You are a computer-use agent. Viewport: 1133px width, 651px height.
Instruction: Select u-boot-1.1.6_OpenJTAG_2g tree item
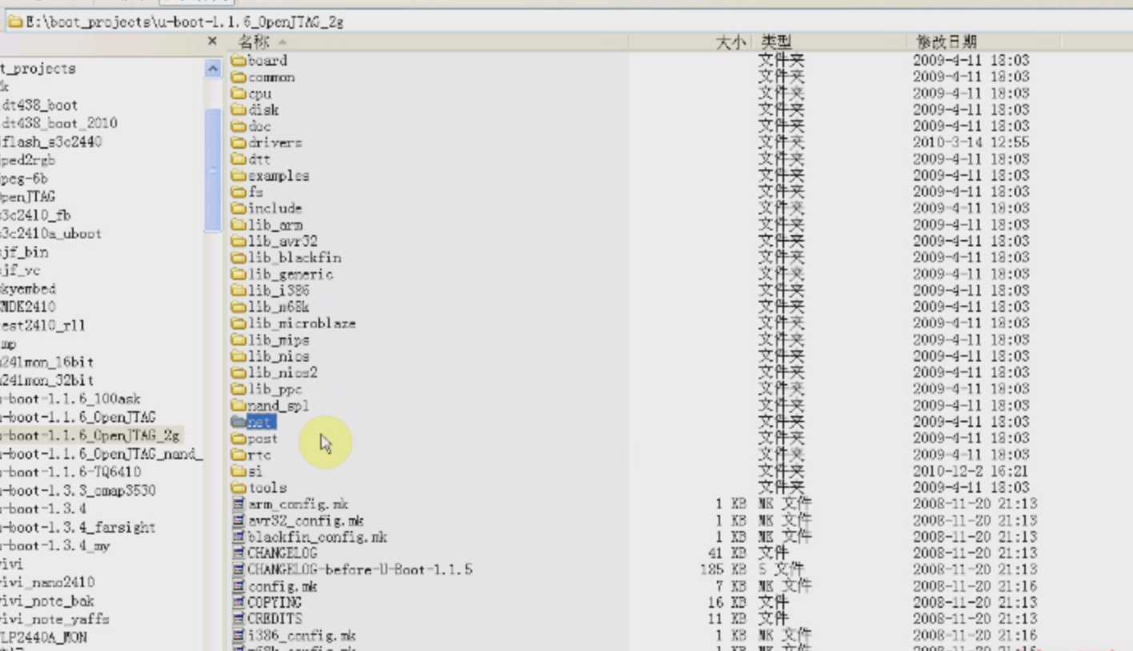click(x=91, y=435)
